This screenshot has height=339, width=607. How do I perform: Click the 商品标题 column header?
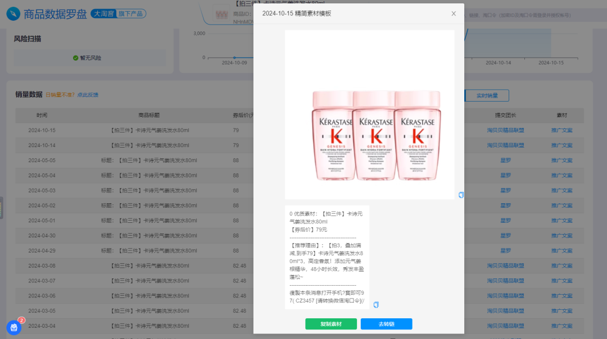(x=149, y=115)
